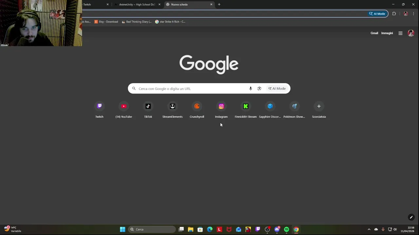The height and width of the screenshot is (235, 419).
Task: Open the Twitch app in taskbar
Action: pos(258,229)
